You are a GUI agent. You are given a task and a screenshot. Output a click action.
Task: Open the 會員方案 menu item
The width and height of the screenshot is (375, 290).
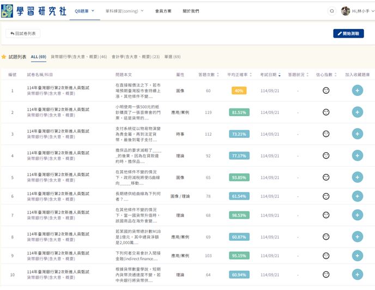click(x=163, y=11)
